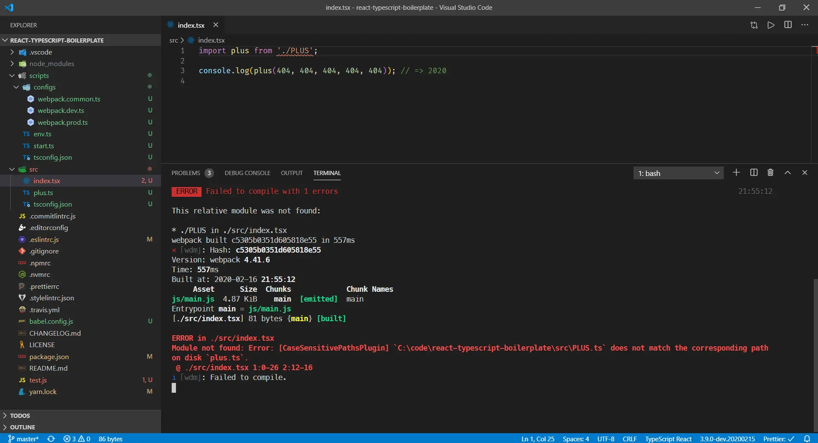Open webpack.common.ts file
This screenshot has height=443, width=818.
(x=81, y=99)
